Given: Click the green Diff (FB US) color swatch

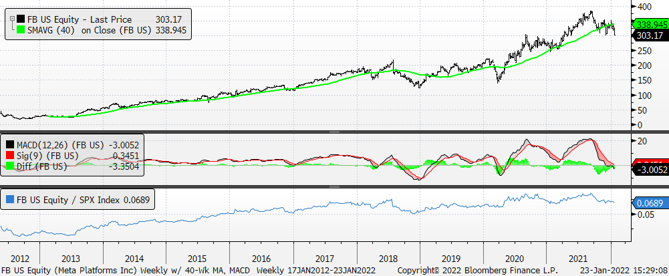Looking at the screenshot, I should (11, 167).
